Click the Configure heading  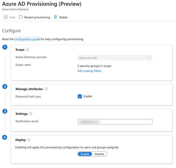[x=11, y=31]
